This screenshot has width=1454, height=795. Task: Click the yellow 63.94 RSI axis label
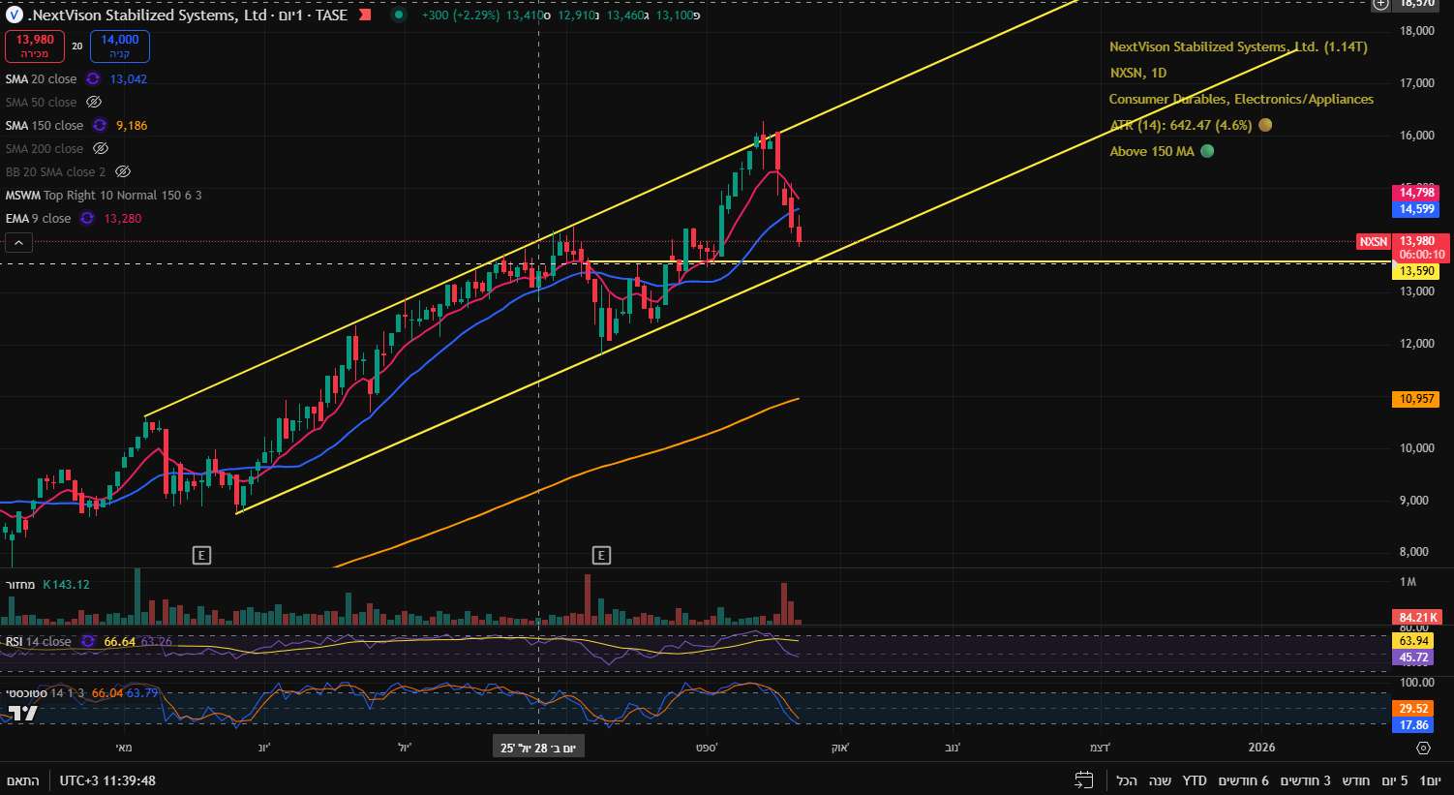(x=1413, y=641)
